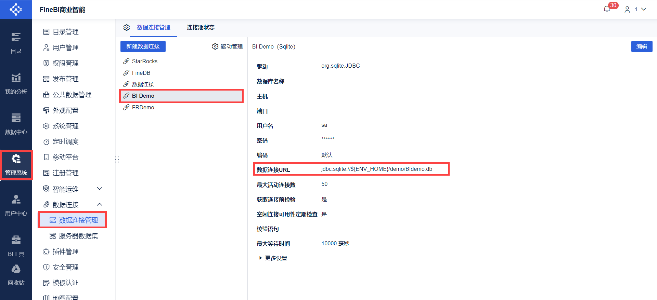This screenshot has width=657, height=300.
Task: Click the user profile icon
Action: click(627, 10)
